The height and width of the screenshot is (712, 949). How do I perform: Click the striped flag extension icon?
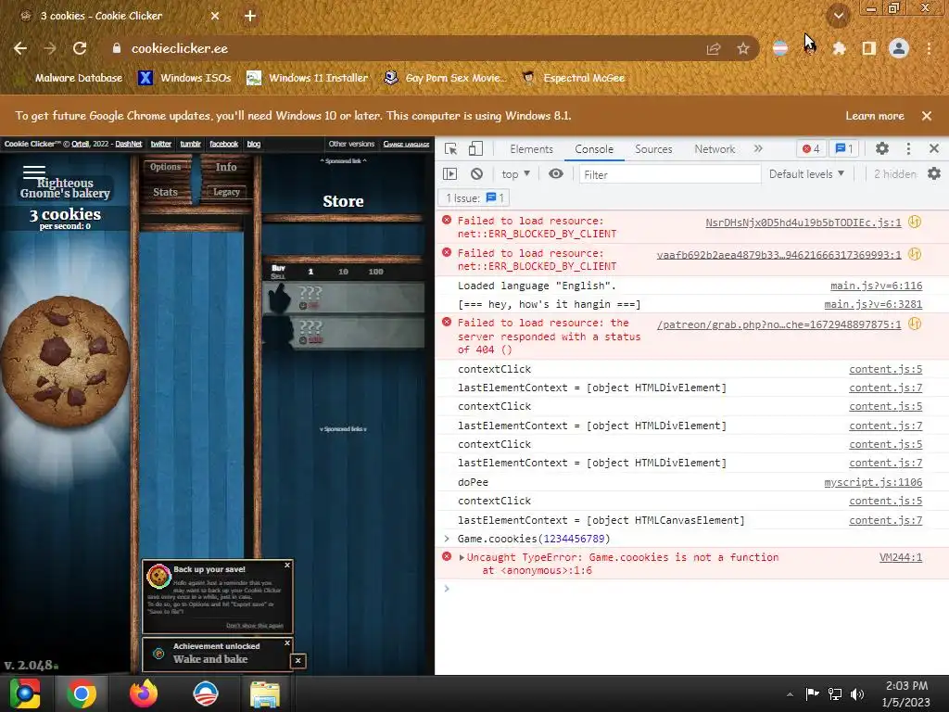point(780,48)
